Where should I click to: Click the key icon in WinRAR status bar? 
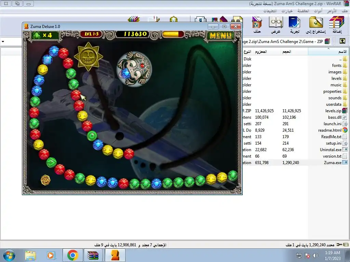coord(339,245)
